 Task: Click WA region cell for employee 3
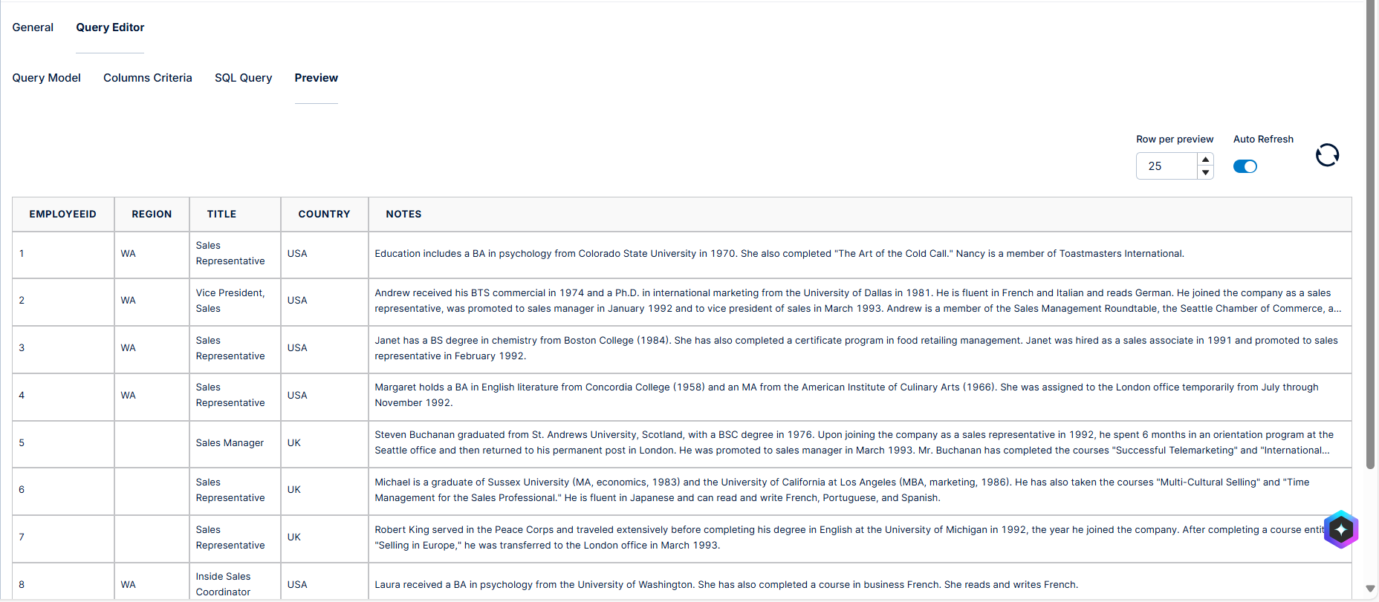click(x=152, y=348)
